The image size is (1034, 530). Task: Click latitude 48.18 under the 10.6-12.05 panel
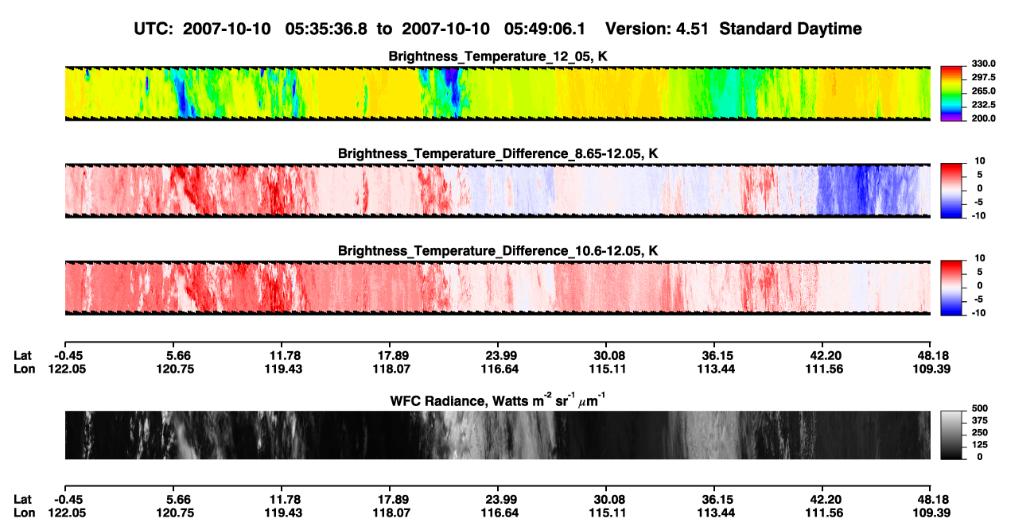pyautogui.click(x=931, y=356)
